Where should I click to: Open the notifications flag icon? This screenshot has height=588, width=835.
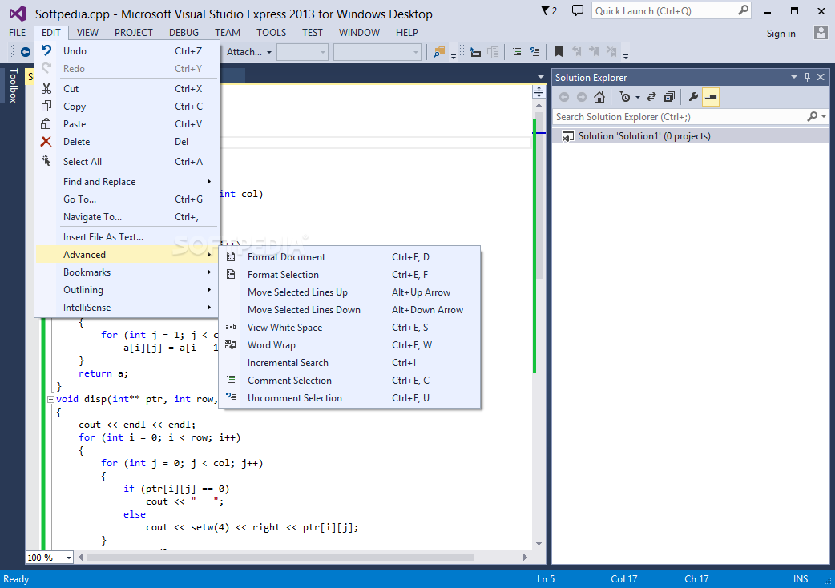click(x=546, y=10)
